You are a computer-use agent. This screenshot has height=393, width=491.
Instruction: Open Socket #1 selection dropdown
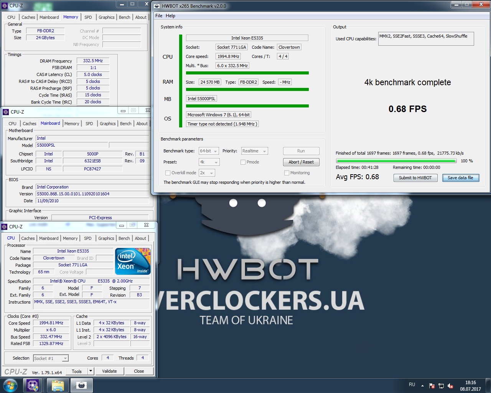[x=51, y=358]
